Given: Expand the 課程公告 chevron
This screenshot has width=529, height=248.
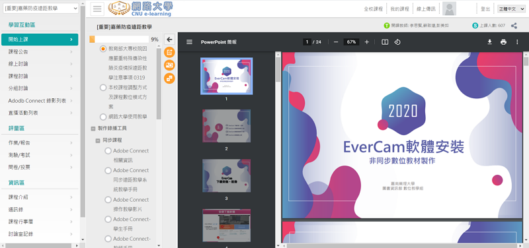Looking at the screenshot, I should [x=71, y=52].
